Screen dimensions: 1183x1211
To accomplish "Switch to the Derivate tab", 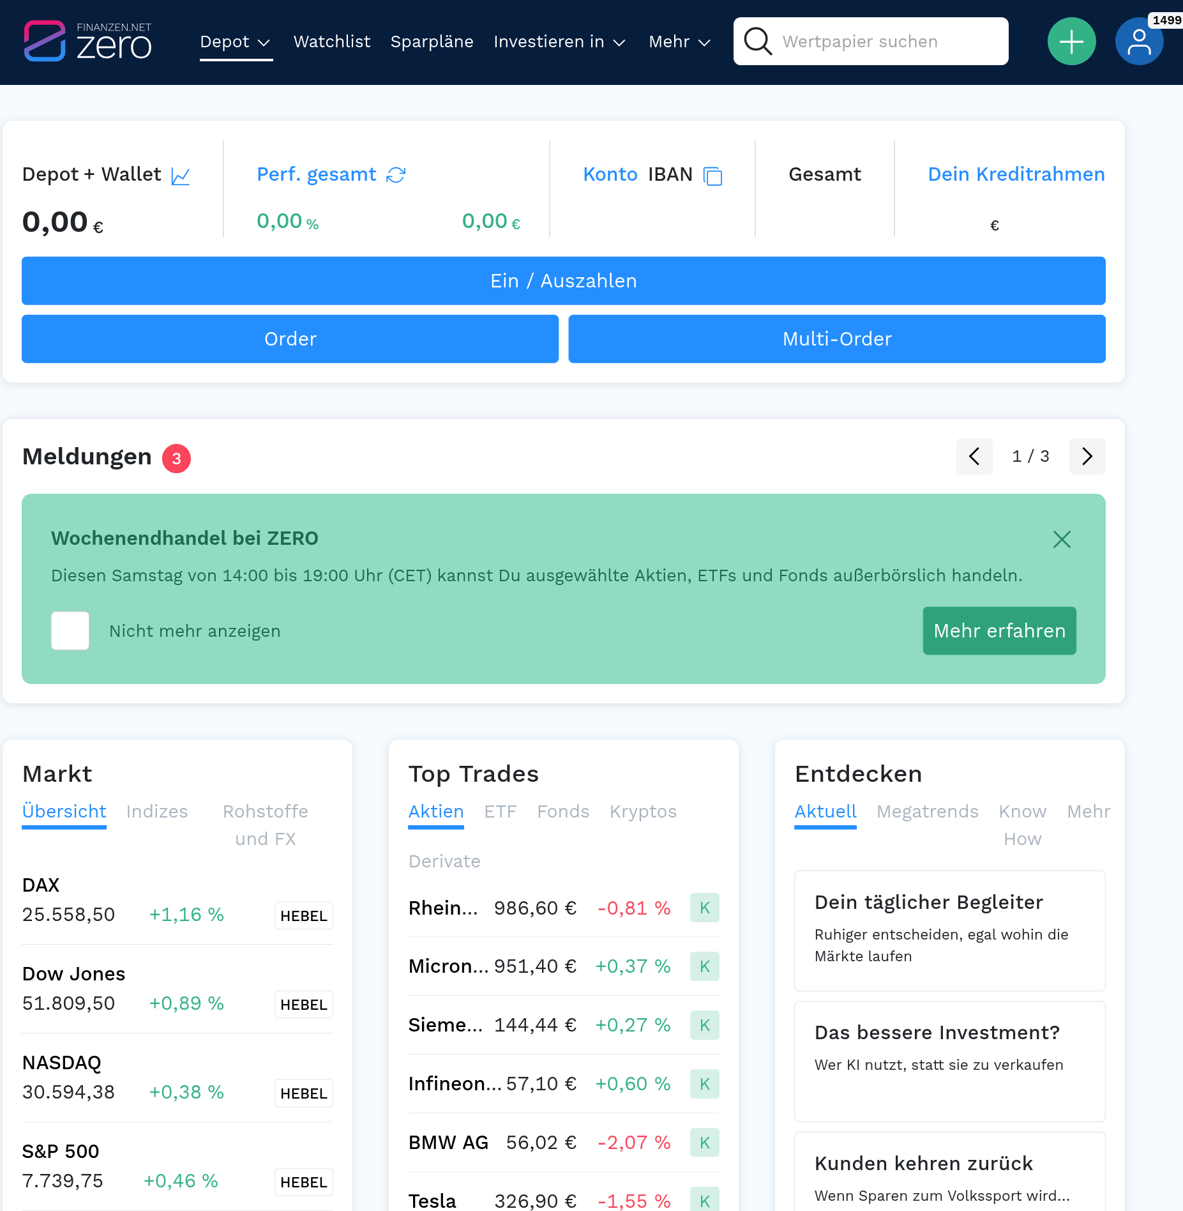I will pos(444,861).
